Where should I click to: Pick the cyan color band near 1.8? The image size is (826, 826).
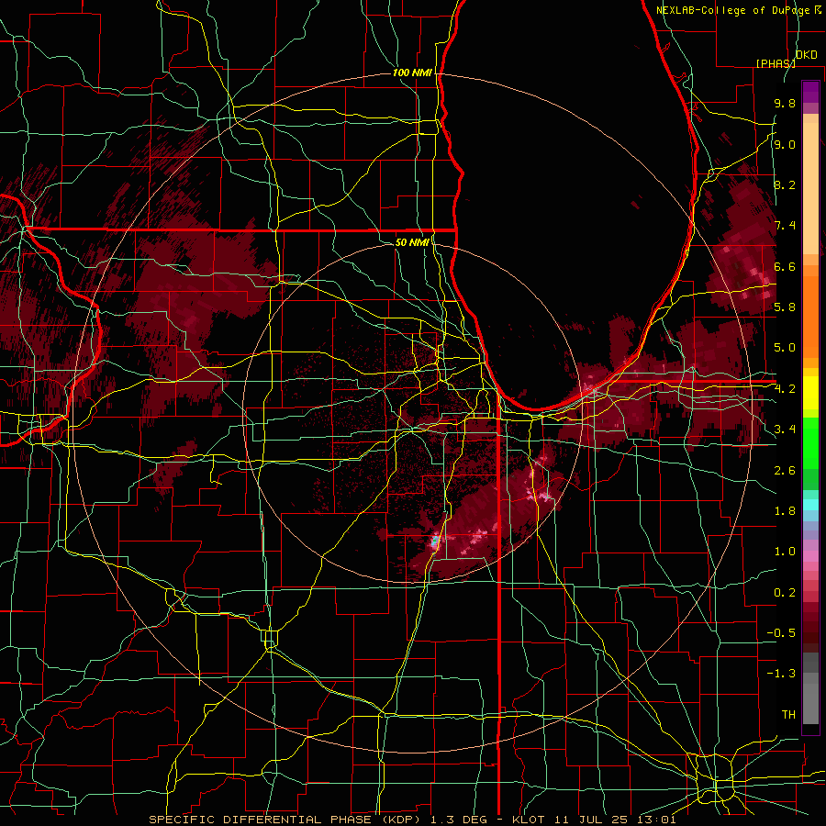(x=810, y=505)
